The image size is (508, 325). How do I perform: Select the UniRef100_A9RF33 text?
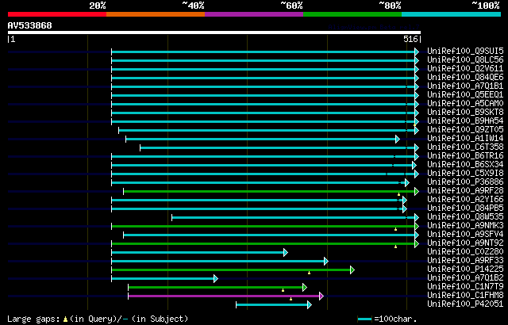pyautogui.click(x=465, y=261)
